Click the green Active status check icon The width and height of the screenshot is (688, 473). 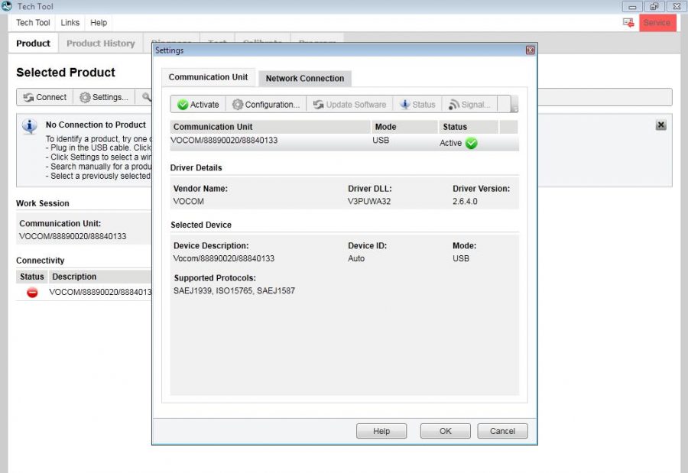[x=472, y=143]
